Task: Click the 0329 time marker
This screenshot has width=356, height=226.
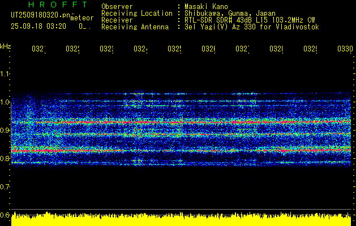Action: 311,49
